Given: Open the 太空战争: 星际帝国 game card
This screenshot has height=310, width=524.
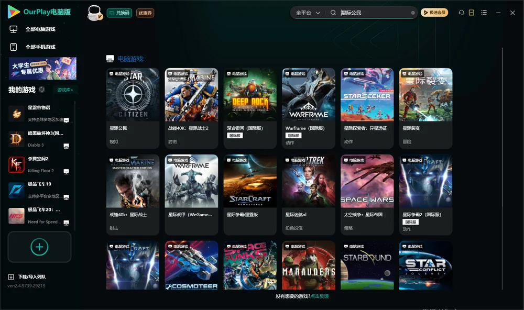Looking at the screenshot, I should click(367, 195).
